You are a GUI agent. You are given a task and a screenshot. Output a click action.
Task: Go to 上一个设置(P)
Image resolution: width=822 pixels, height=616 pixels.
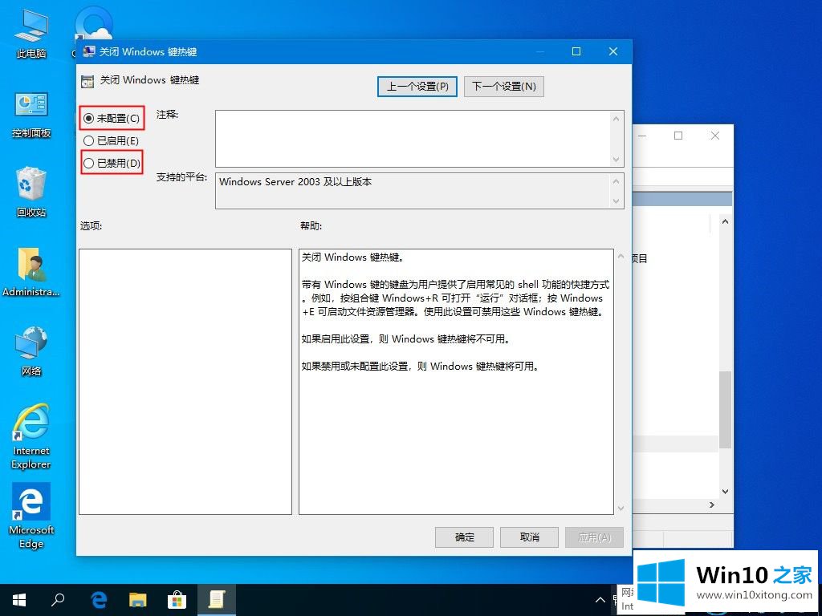pyautogui.click(x=417, y=87)
